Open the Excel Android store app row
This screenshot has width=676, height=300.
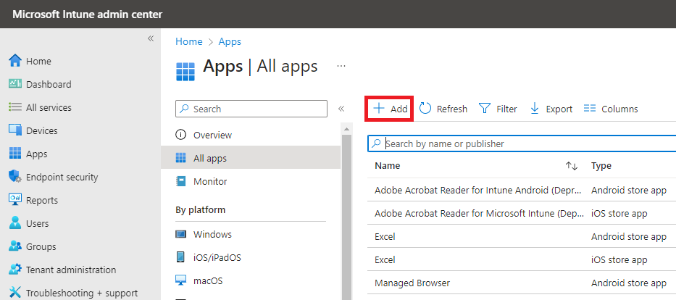pyautogui.click(x=522, y=237)
